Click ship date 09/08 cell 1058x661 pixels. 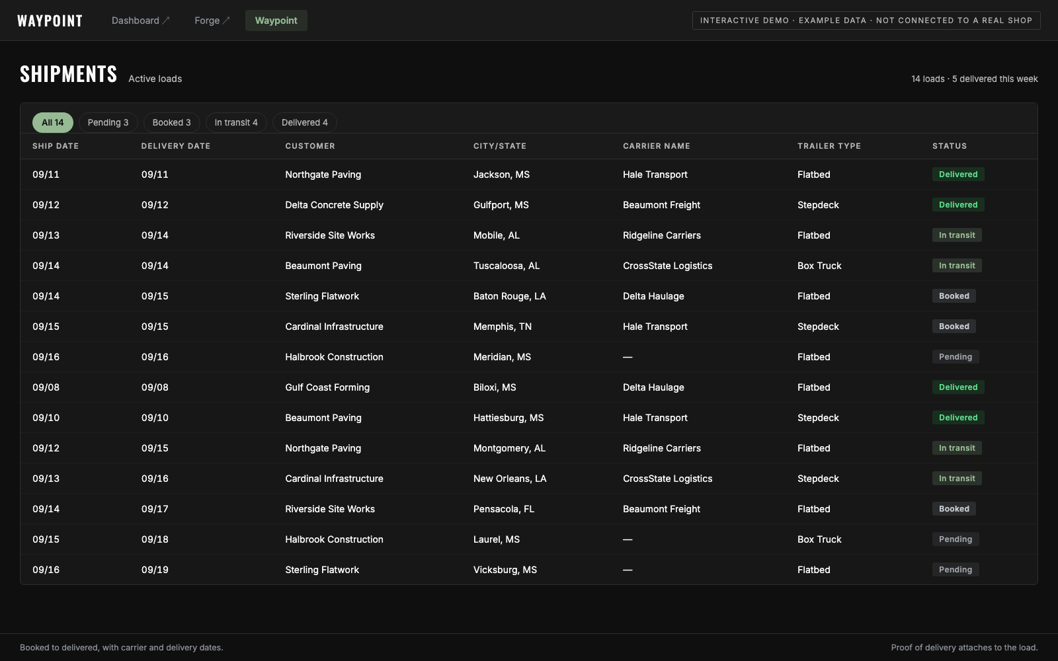pyautogui.click(x=46, y=387)
